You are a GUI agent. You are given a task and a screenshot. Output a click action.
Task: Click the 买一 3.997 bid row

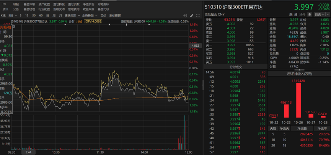(x=236, y=45)
